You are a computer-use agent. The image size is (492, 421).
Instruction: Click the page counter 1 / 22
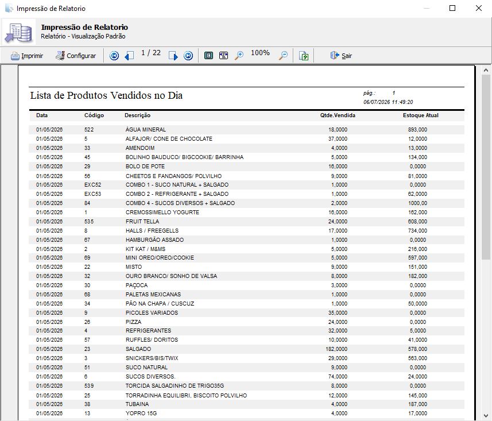[151, 53]
